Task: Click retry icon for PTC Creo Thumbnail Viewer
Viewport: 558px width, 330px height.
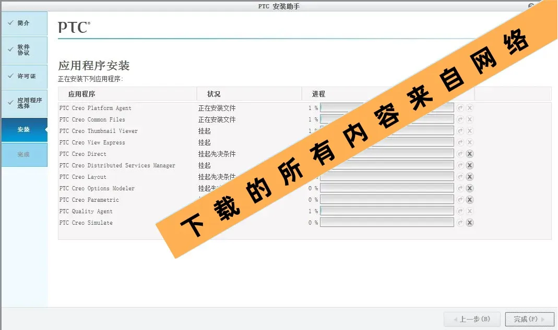Action: click(460, 131)
